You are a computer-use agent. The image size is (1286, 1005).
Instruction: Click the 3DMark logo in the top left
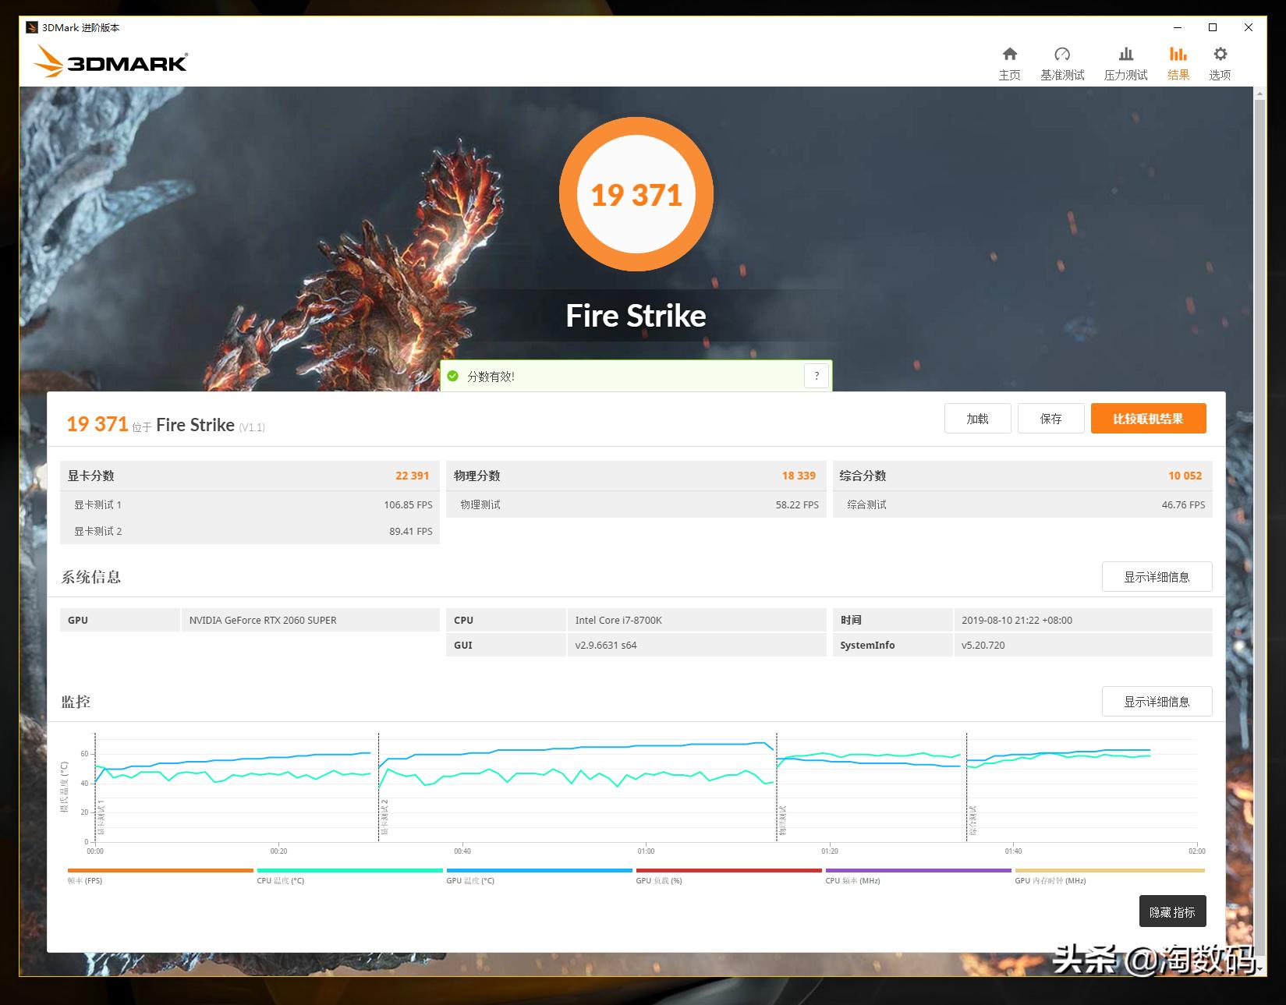coord(109,62)
